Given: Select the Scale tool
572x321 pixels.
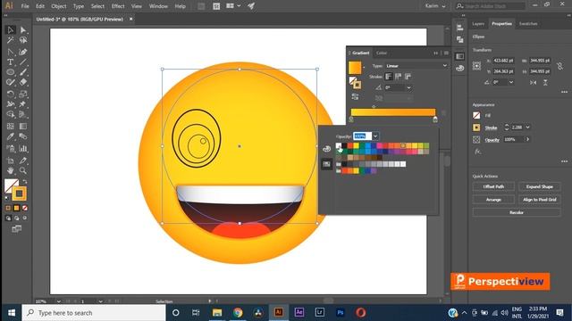Looking at the screenshot, I should coord(23,94).
